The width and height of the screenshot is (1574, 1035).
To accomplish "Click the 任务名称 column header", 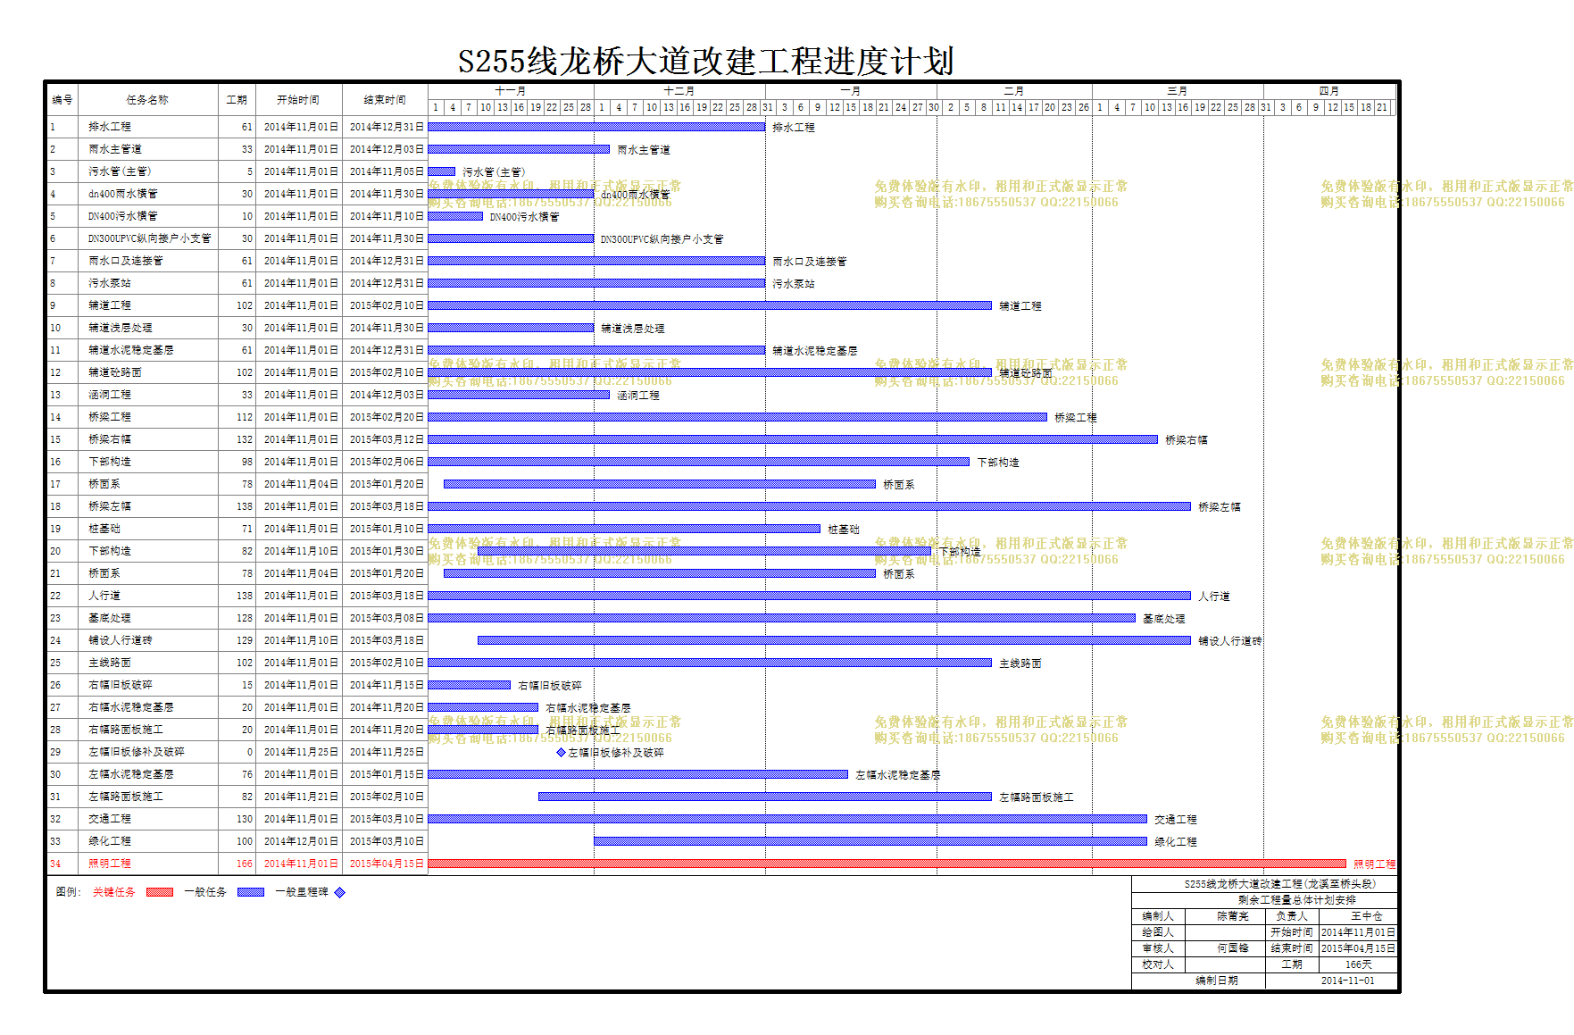I will 148,99.
